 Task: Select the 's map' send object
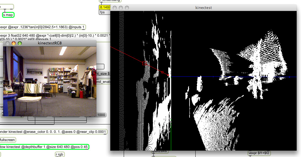click(8, 15)
